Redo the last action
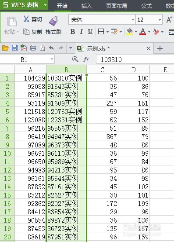This screenshot has height=242, width=174. [x=61, y=48]
